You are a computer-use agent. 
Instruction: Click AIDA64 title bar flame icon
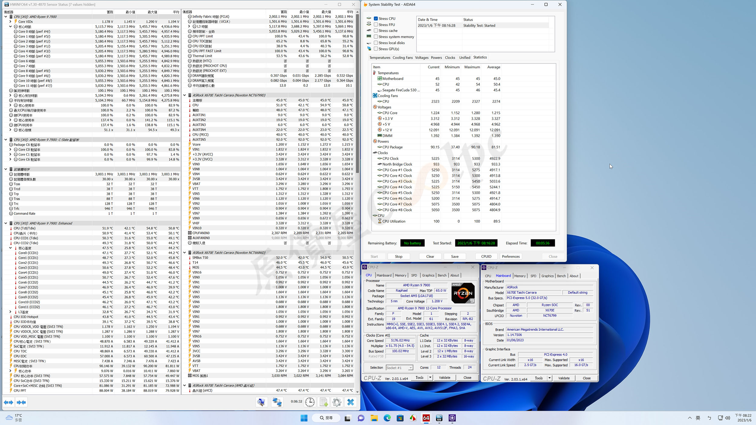(365, 5)
